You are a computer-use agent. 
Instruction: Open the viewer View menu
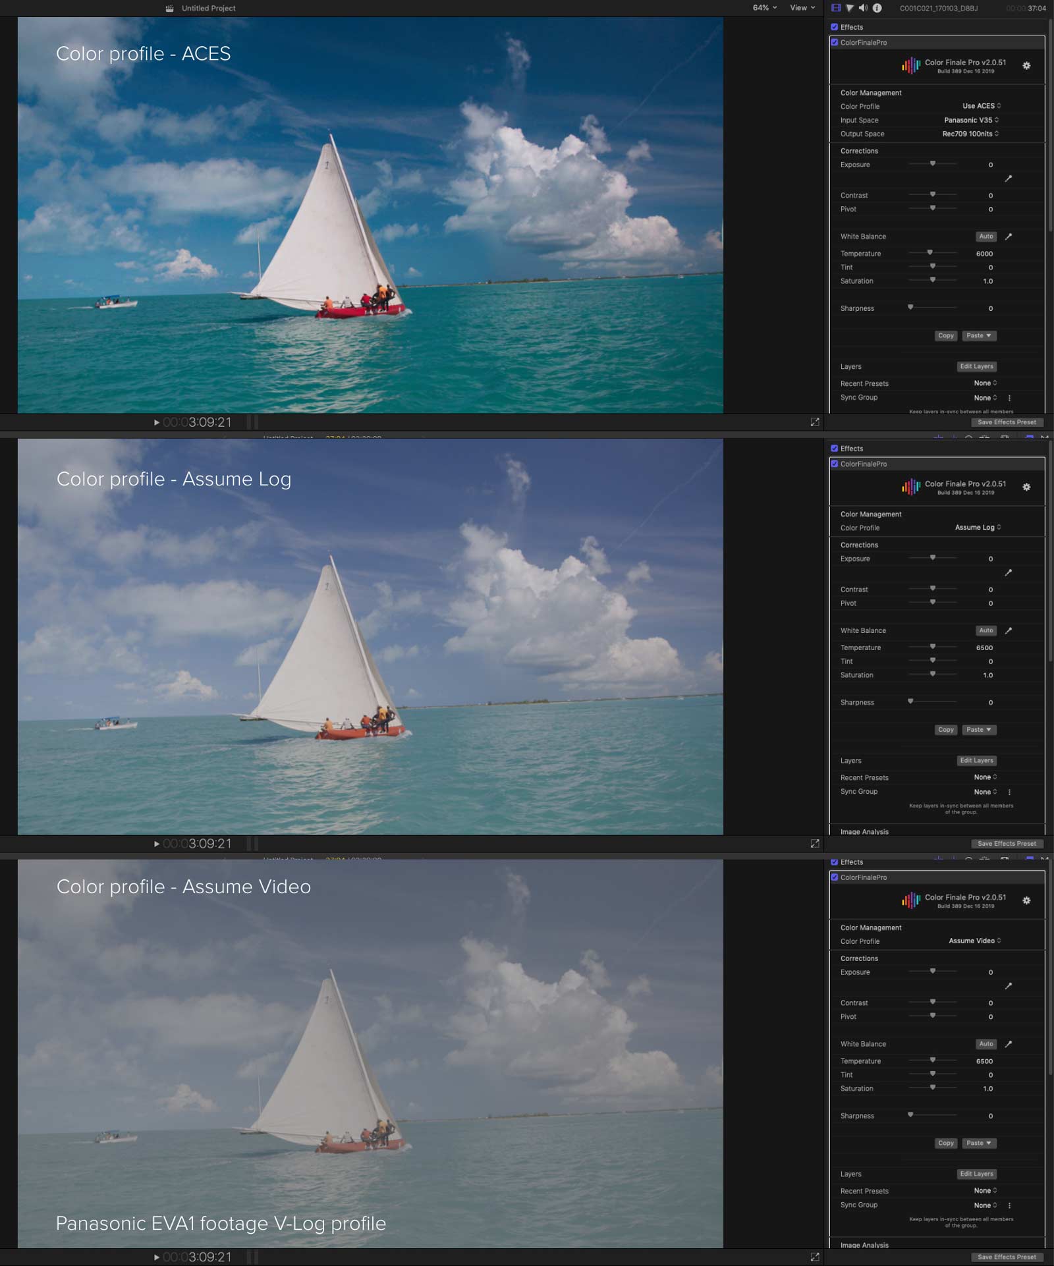(x=802, y=8)
